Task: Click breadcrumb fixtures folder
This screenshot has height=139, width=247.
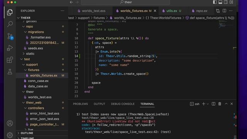Action: pos(99,18)
